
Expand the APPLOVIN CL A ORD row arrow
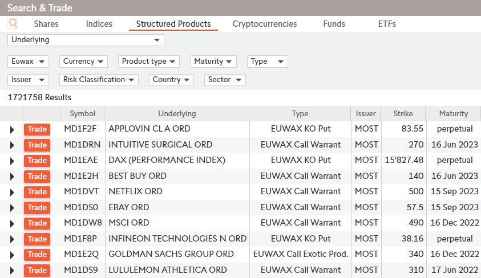pyautogui.click(x=11, y=129)
